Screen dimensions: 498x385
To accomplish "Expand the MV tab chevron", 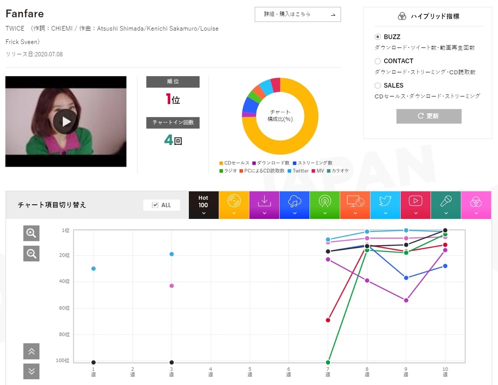I will point(416,213).
